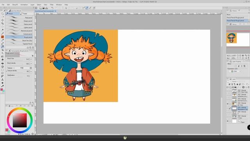250x141 pixels.
Task: Choose the Tapered Pencil brush
Action: (x=19, y=43)
